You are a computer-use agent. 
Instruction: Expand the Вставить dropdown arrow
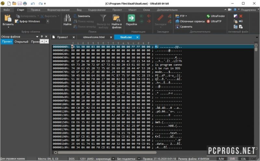pos(8,27)
